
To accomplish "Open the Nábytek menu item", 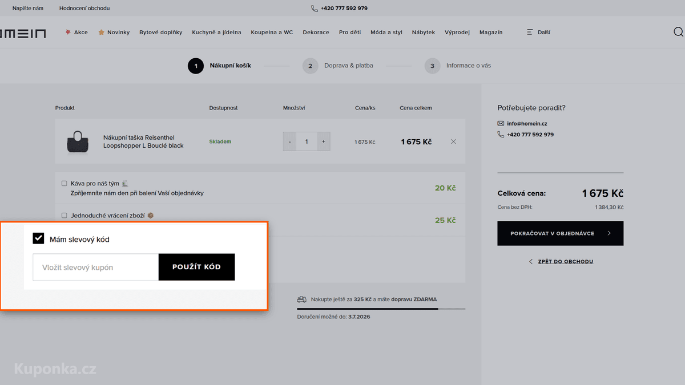I will coord(424,33).
